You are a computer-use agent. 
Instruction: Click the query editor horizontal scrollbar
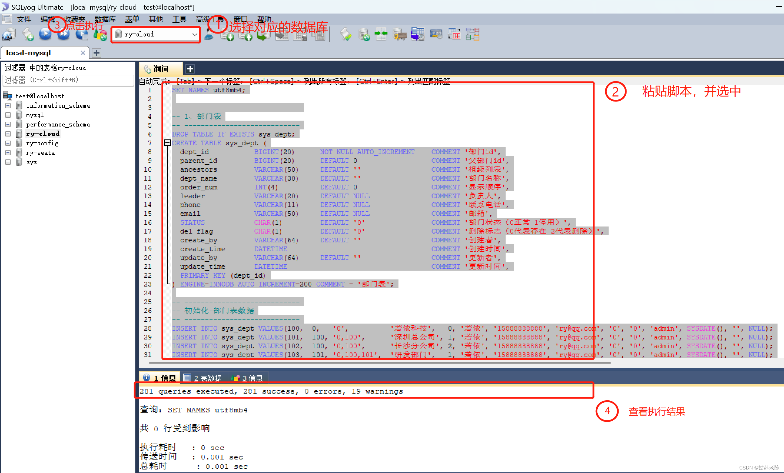click(x=379, y=363)
